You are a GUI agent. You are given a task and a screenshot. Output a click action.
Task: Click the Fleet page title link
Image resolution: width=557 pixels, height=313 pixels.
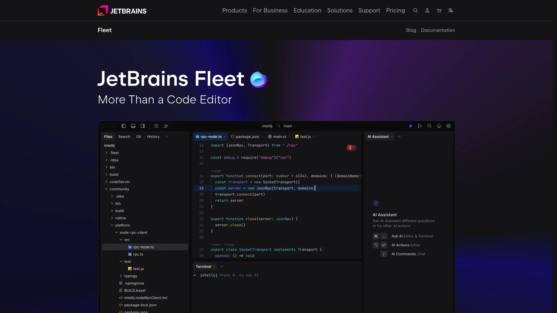[x=104, y=30]
